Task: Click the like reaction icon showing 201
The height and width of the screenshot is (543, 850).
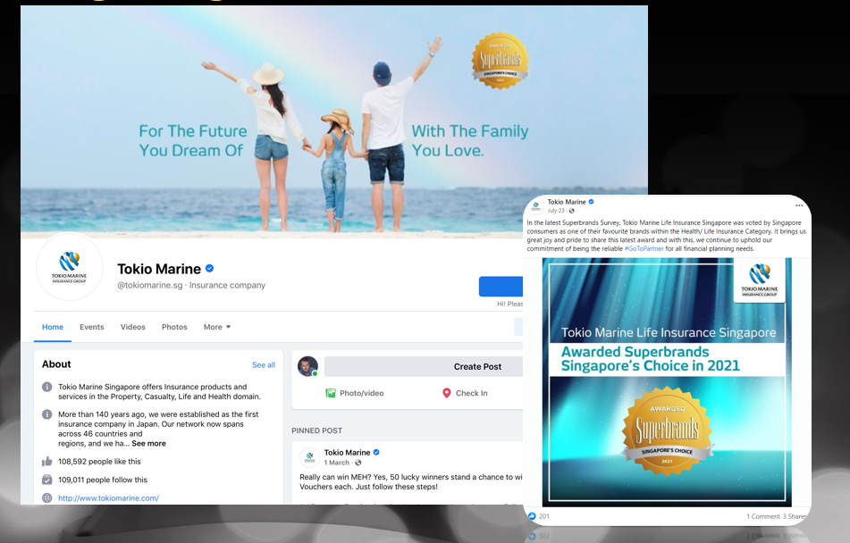Action: tap(532, 516)
